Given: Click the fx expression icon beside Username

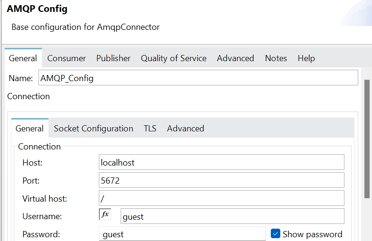Looking at the screenshot, I should [x=105, y=214].
